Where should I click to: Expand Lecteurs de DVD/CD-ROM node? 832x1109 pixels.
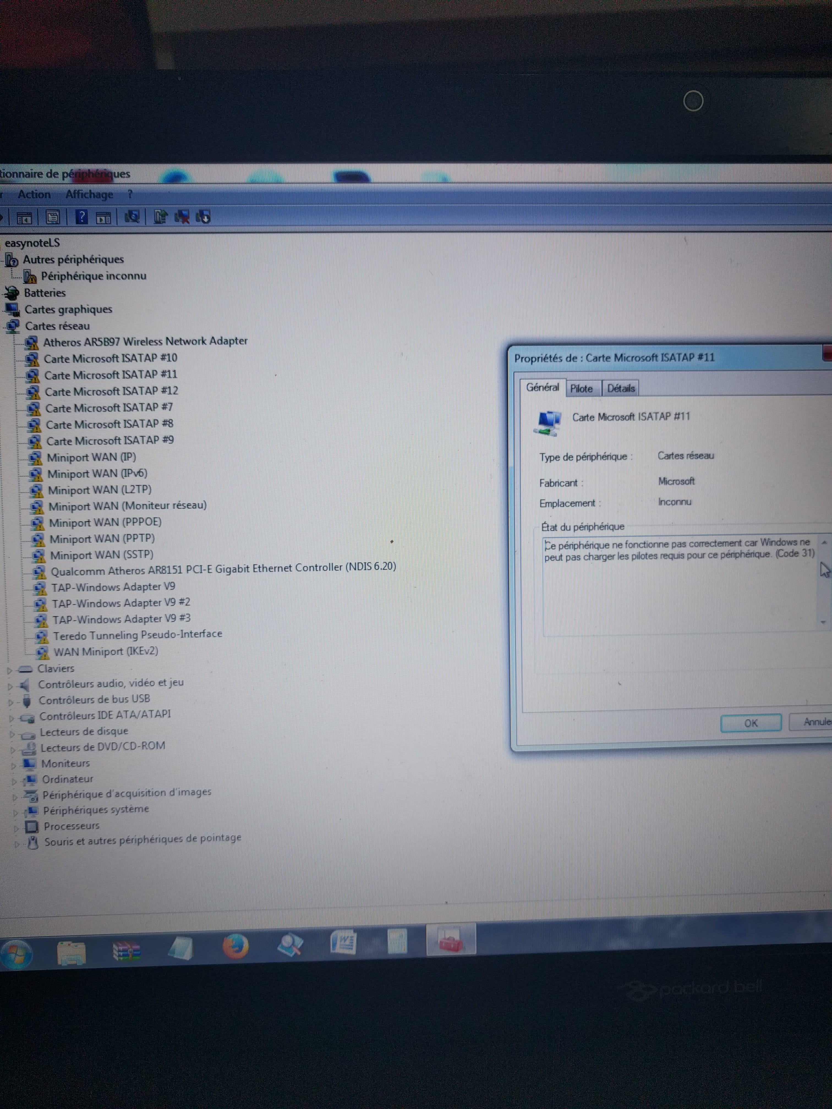pyautogui.click(x=13, y=751)
